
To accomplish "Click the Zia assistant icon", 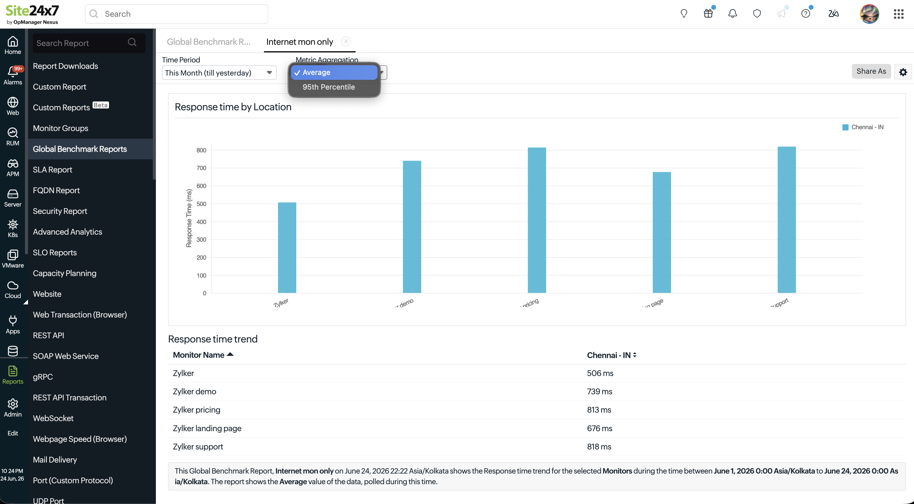I will click(833, 13).
